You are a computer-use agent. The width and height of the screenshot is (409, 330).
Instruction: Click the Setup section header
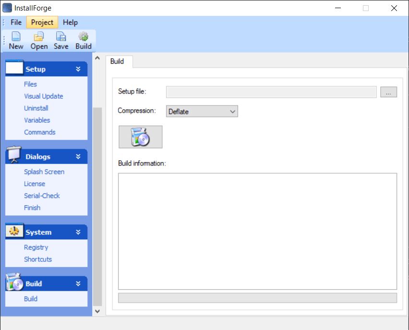47,69
